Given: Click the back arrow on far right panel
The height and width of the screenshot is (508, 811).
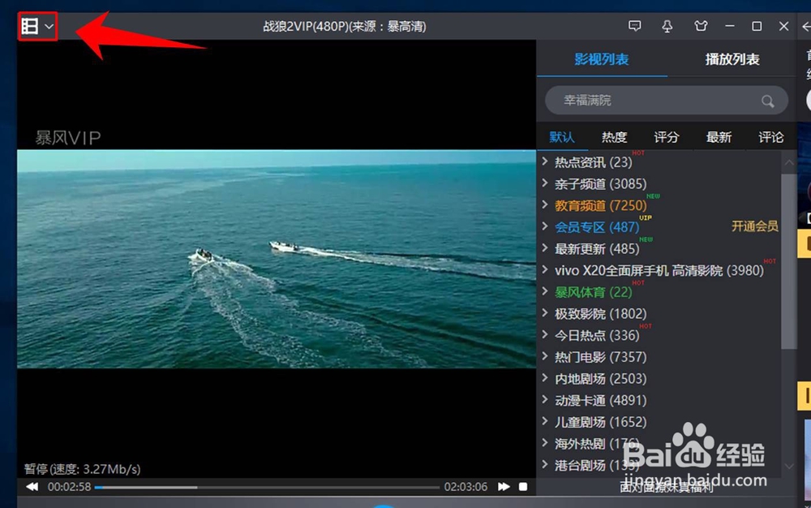Looking at the screenshot, I should 806,26.
